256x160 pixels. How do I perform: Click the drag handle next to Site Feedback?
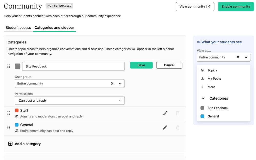coord(8,66)
